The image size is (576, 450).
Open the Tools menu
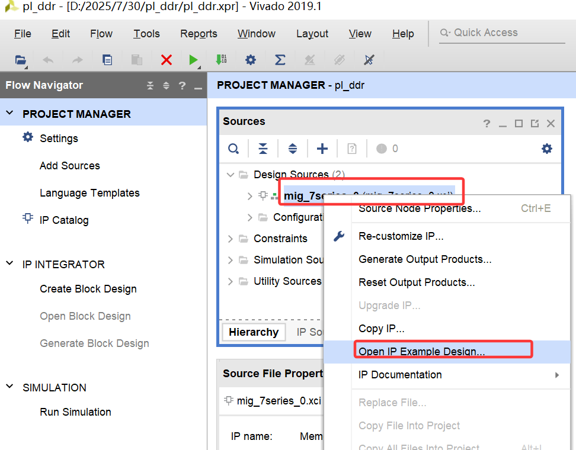[146, 34]
